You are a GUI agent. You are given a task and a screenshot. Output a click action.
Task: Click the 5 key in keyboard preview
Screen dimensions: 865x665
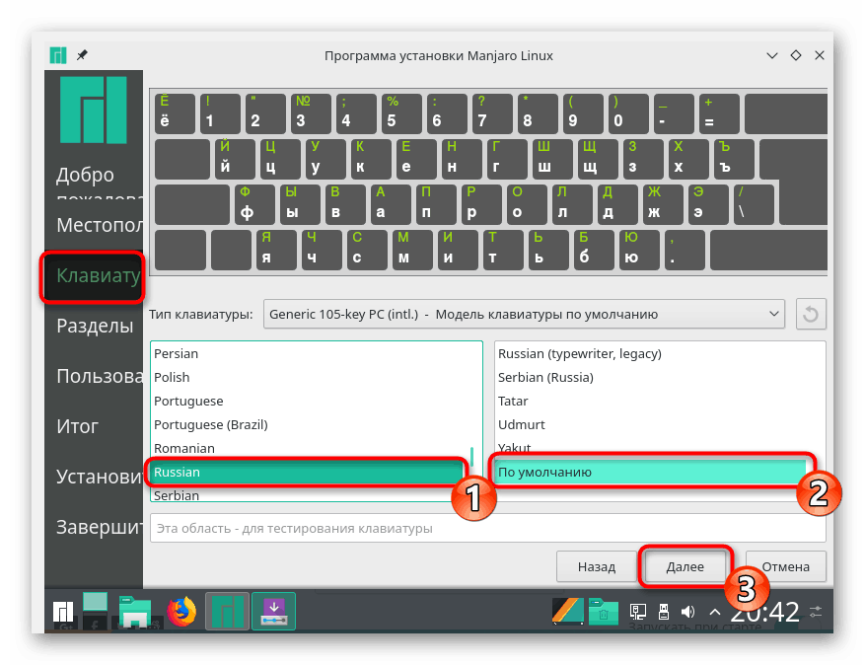401,113
